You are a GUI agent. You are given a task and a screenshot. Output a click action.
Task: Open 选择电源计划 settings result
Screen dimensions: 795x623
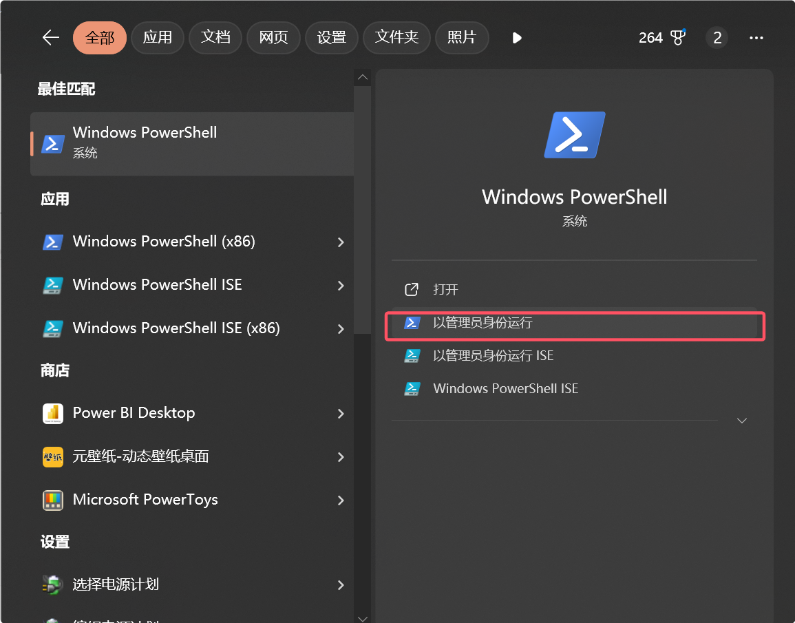tap(192, 584)
